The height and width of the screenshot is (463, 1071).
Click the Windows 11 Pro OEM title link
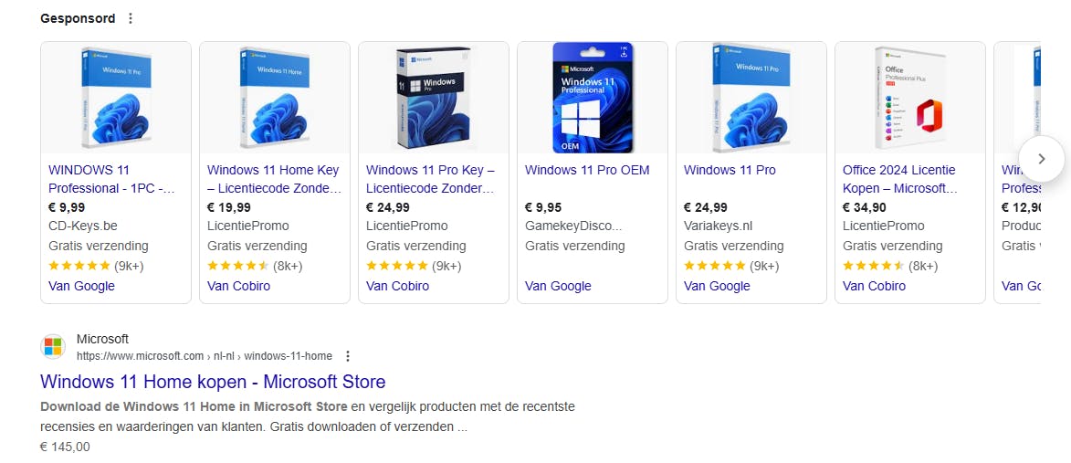coord(588,170)
